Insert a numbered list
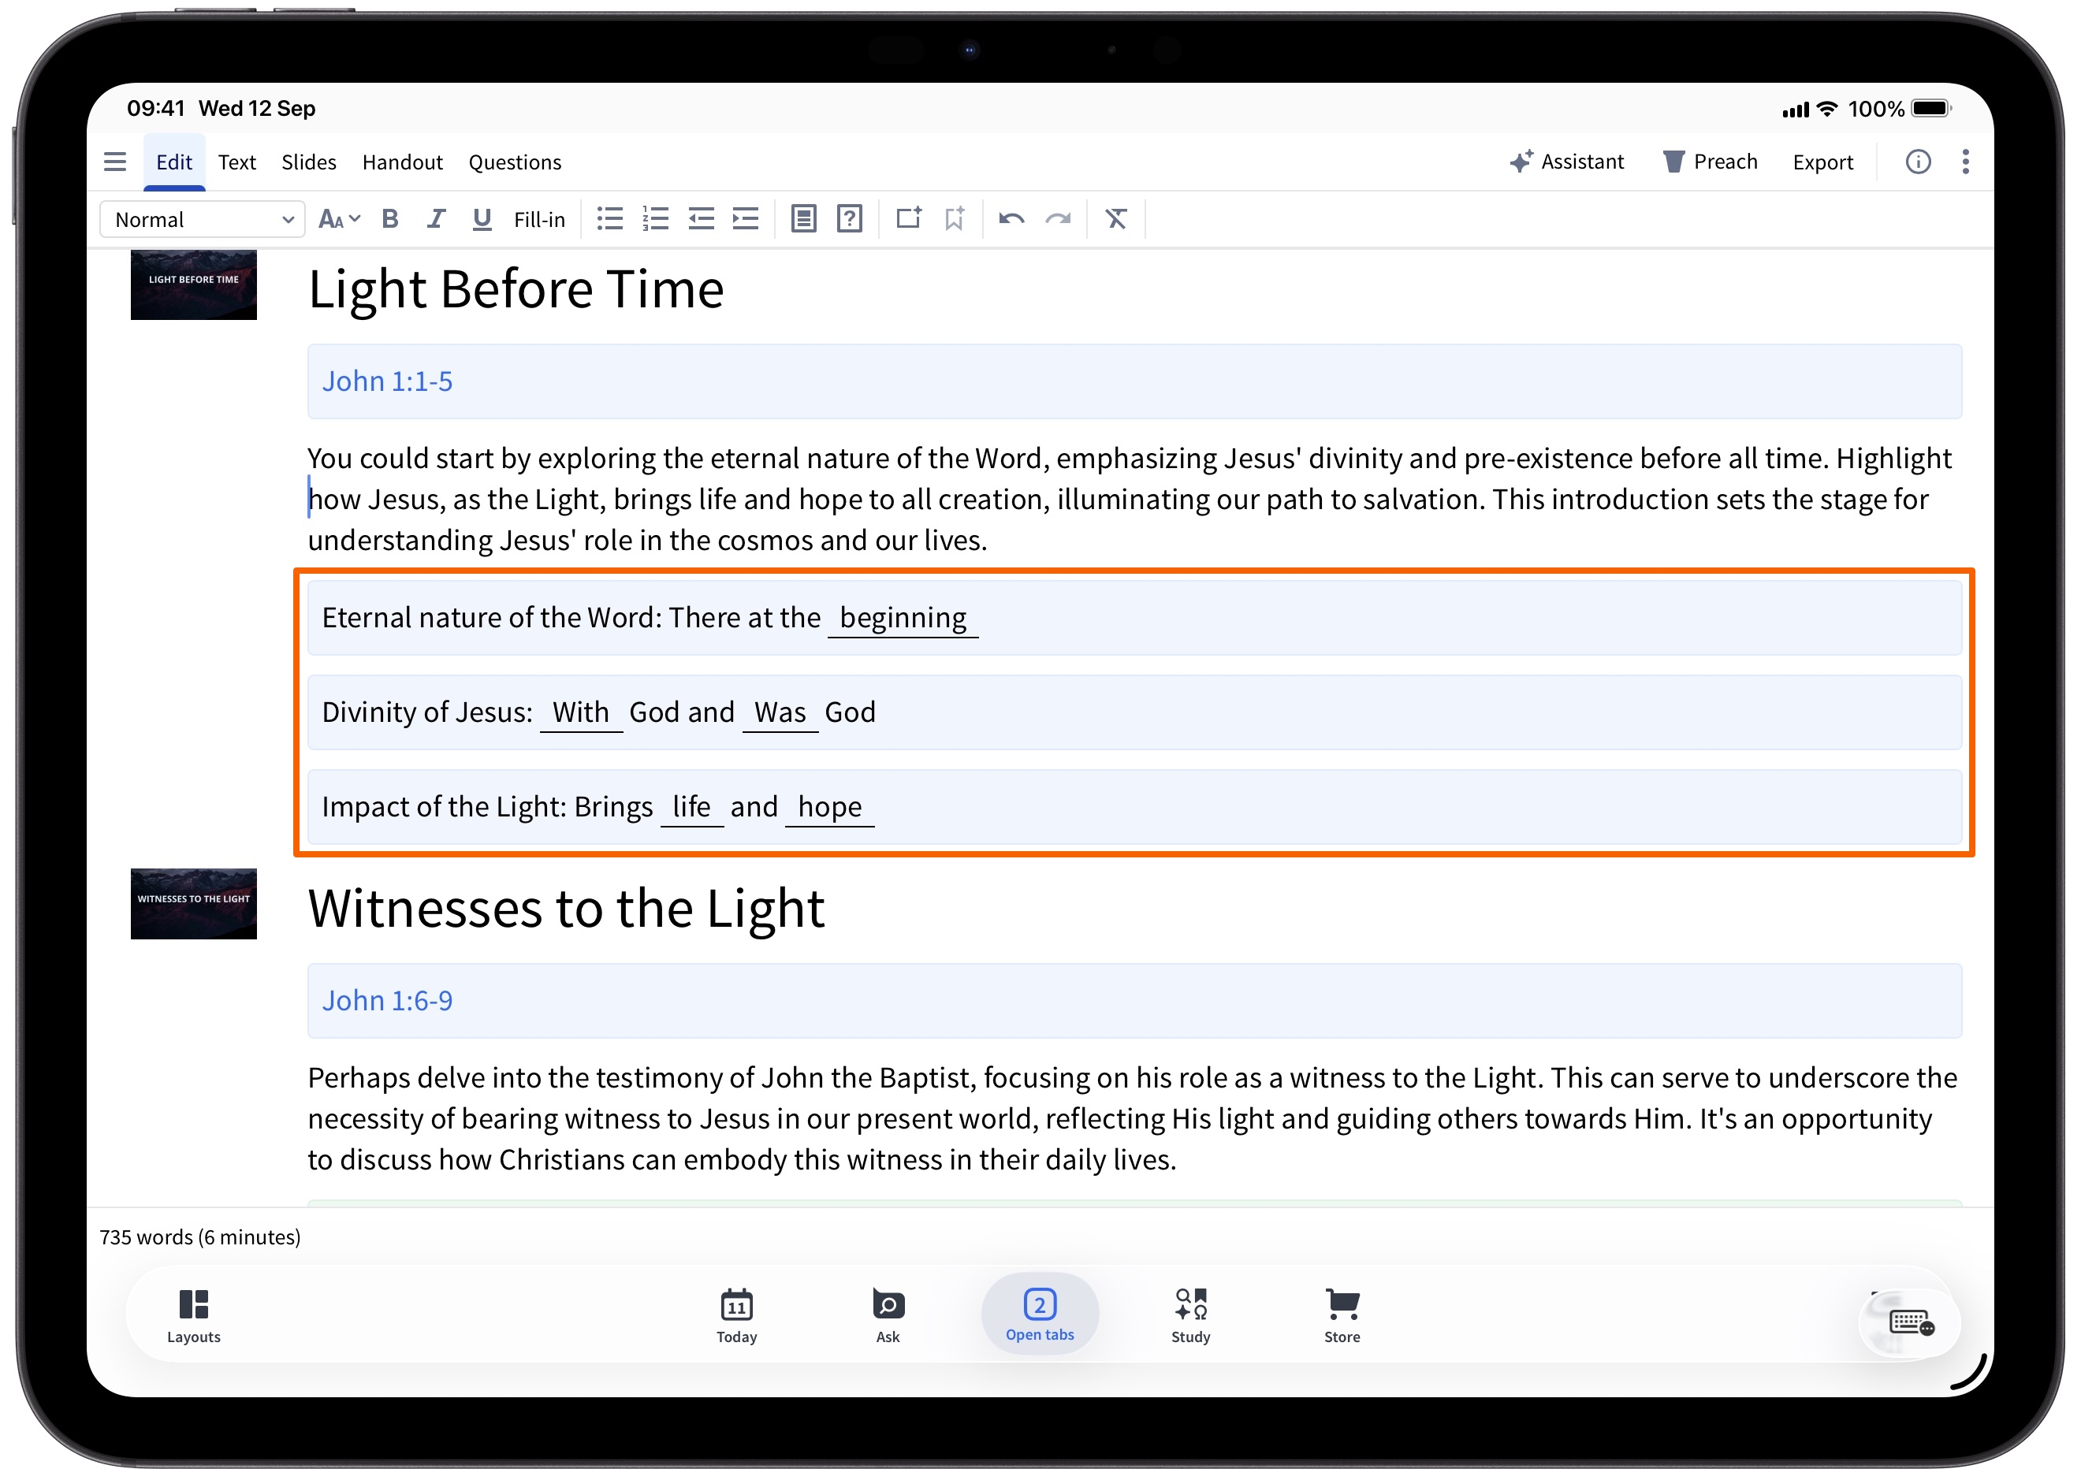This screenshot has width=2081, height=1480. coord(655,219)
